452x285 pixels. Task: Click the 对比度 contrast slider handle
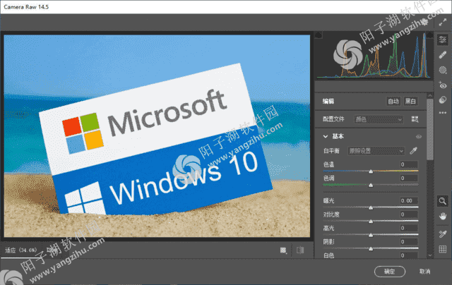(x=371, y=222)
